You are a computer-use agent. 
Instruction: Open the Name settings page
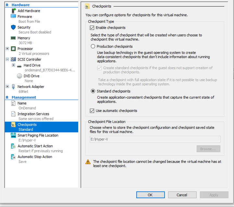(x=22, y=103)
